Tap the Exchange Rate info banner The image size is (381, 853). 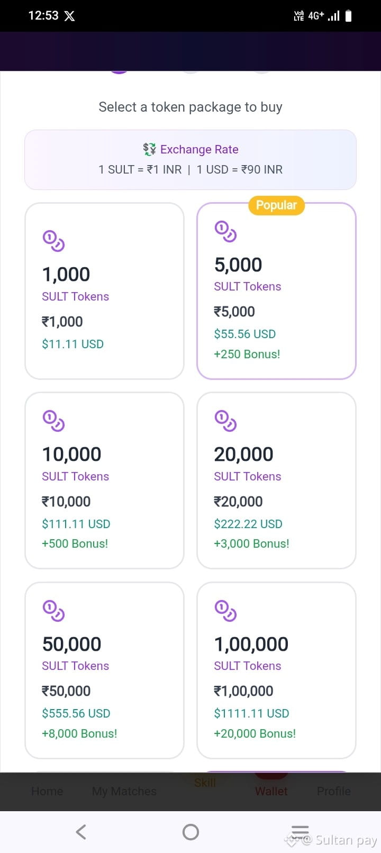190,160
